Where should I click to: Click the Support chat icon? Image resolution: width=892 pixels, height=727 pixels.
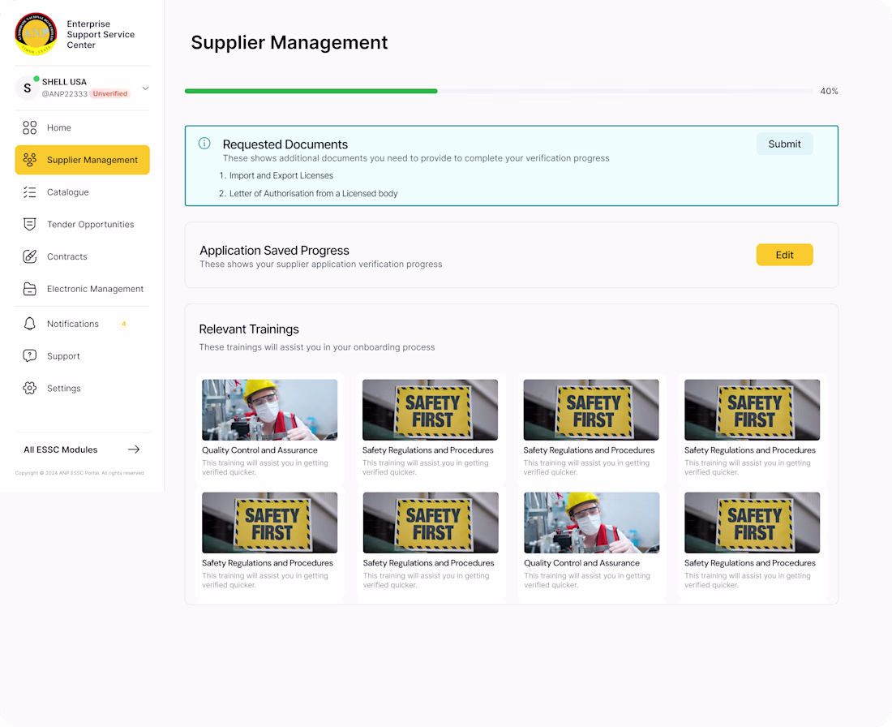[29, 356]
